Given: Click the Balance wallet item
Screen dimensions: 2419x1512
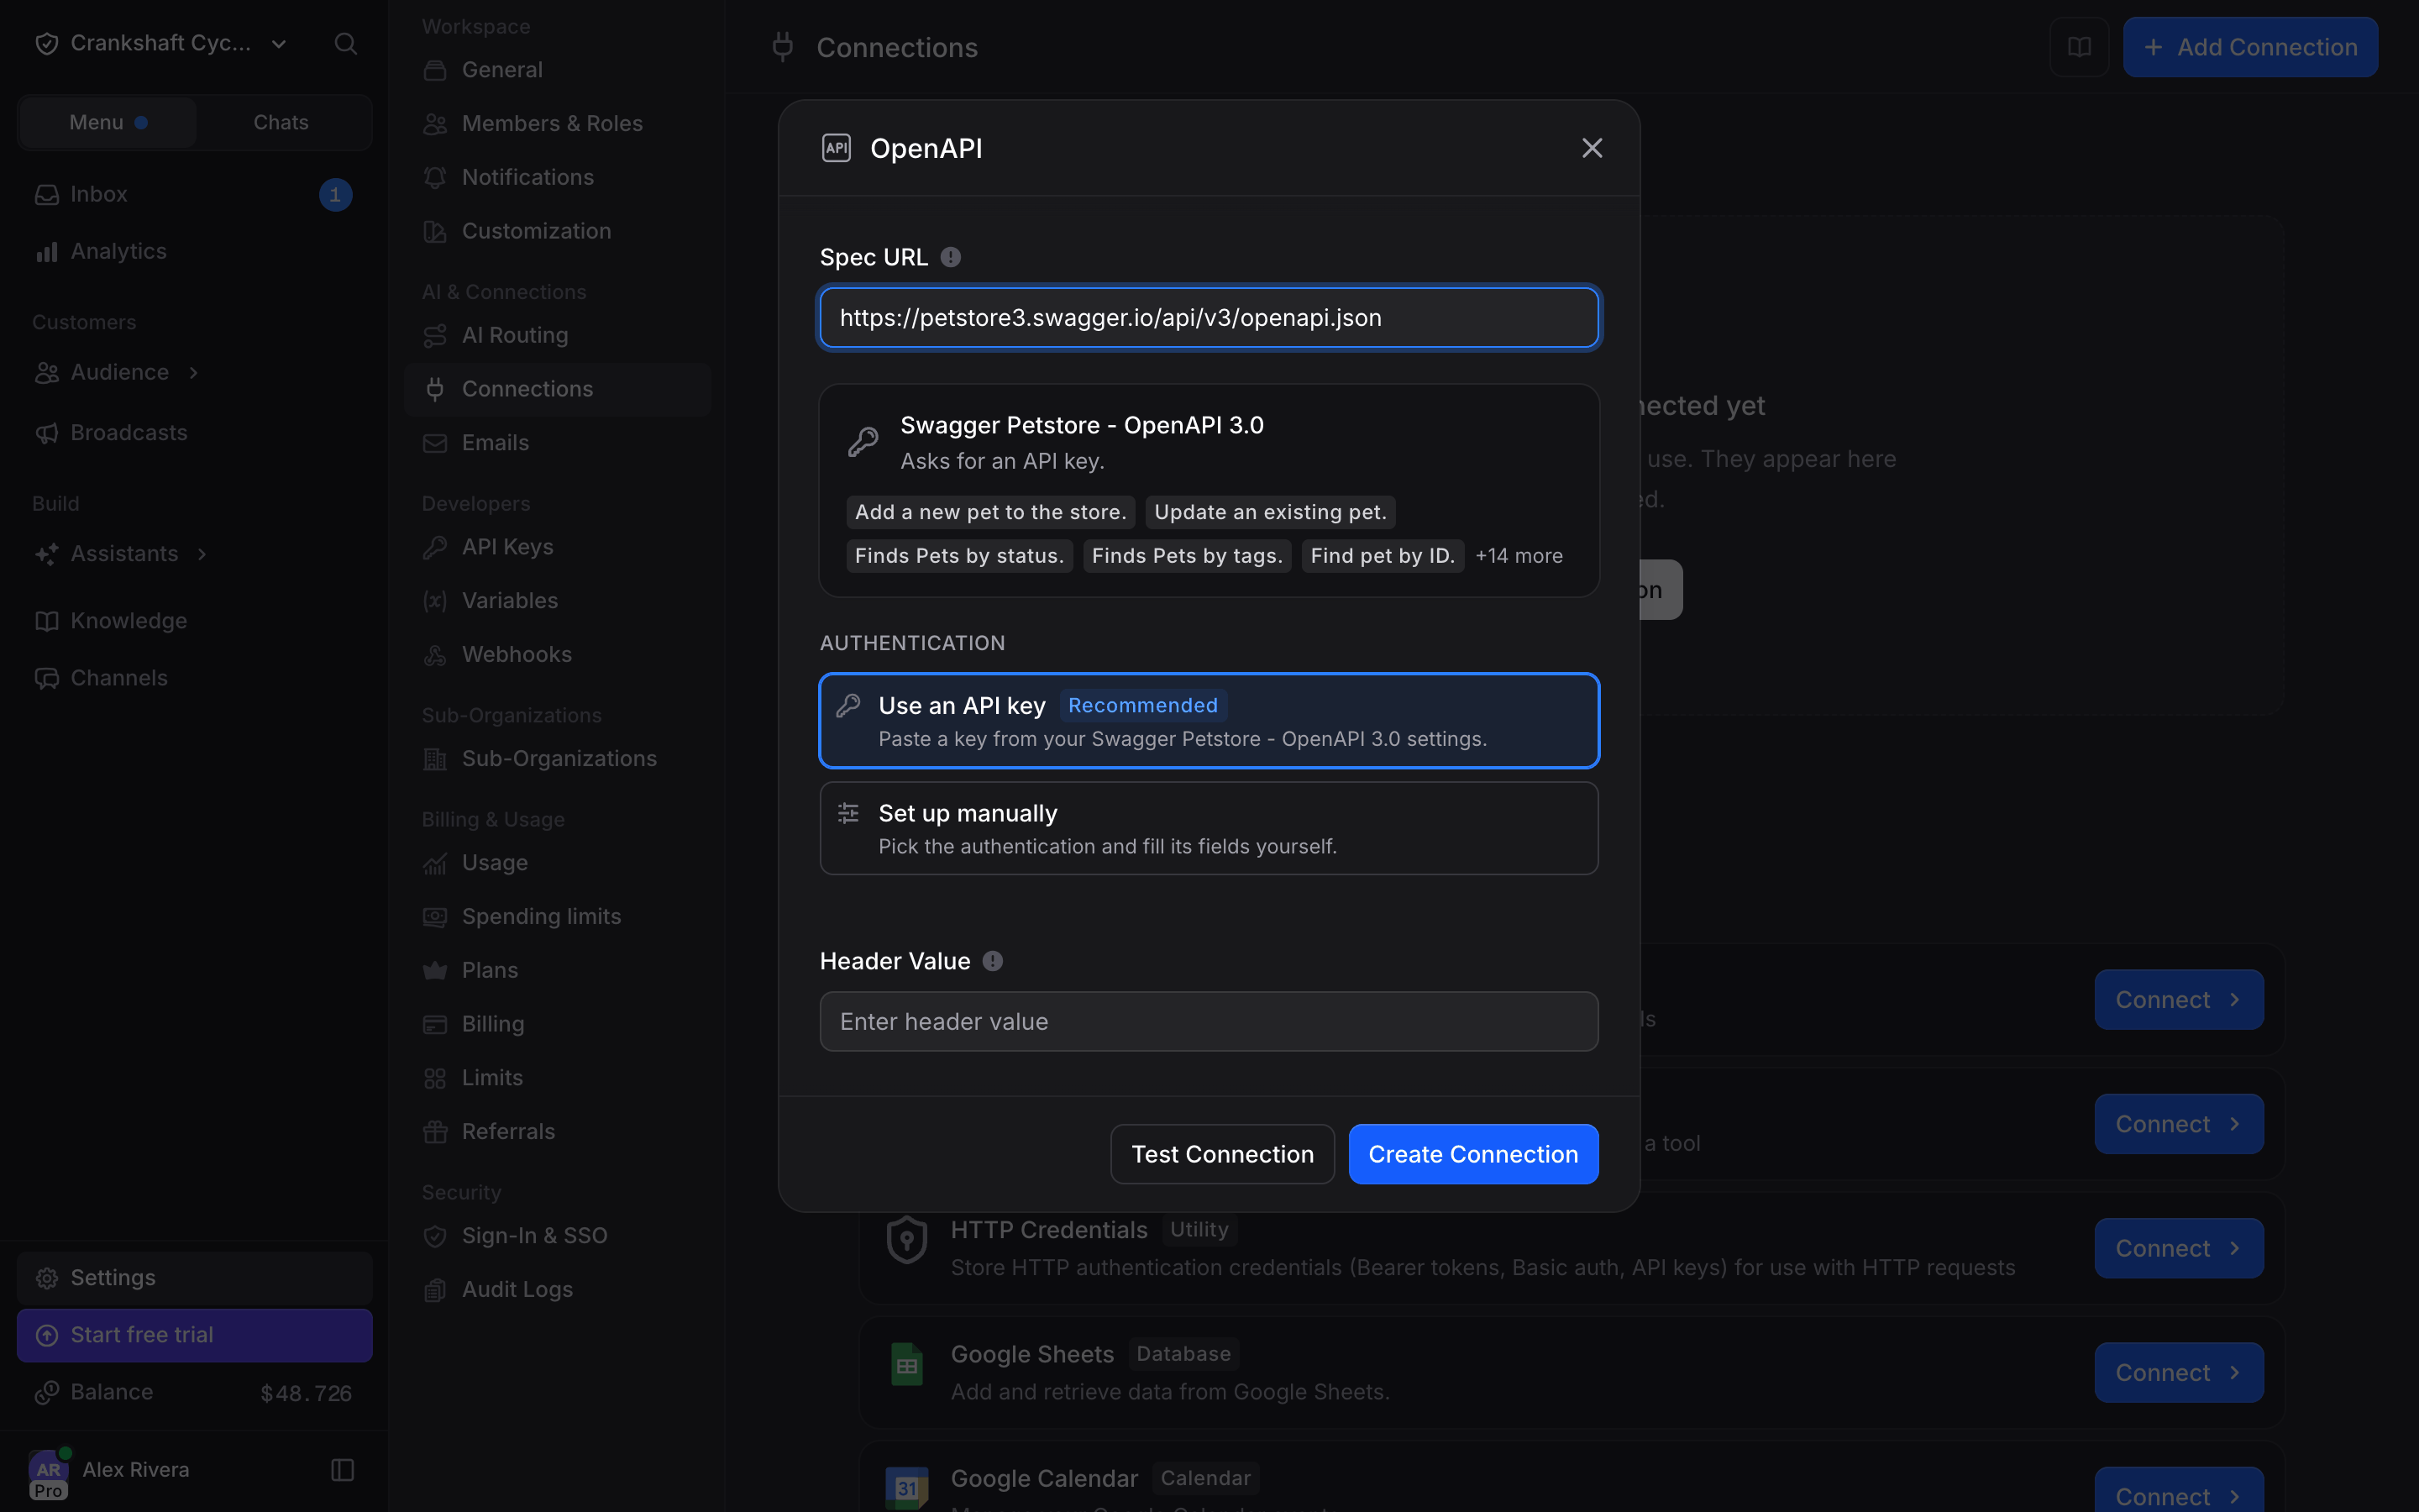Looking at the screenshot, I should [x=195, y=1392].
